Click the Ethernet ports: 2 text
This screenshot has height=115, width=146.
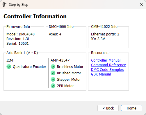pyautogui.click(x=105, y=34)
